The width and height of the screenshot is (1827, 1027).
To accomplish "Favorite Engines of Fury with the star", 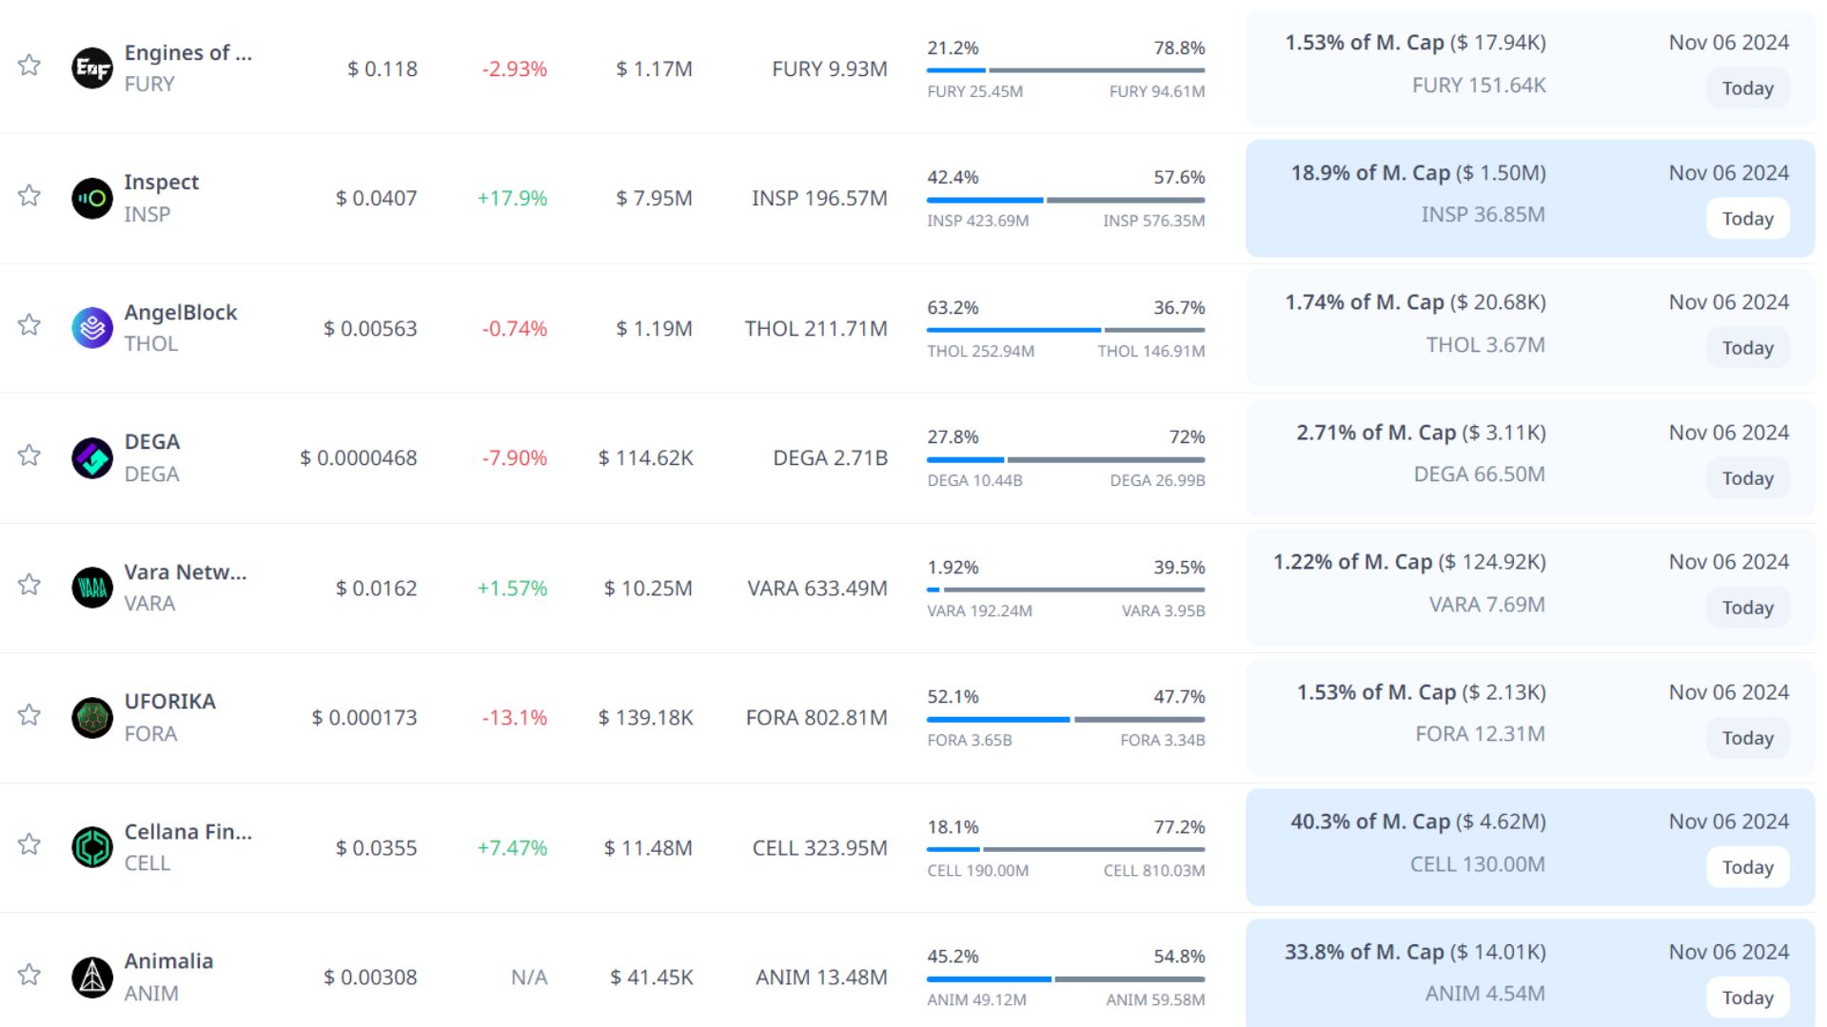I will coord(29,66).
